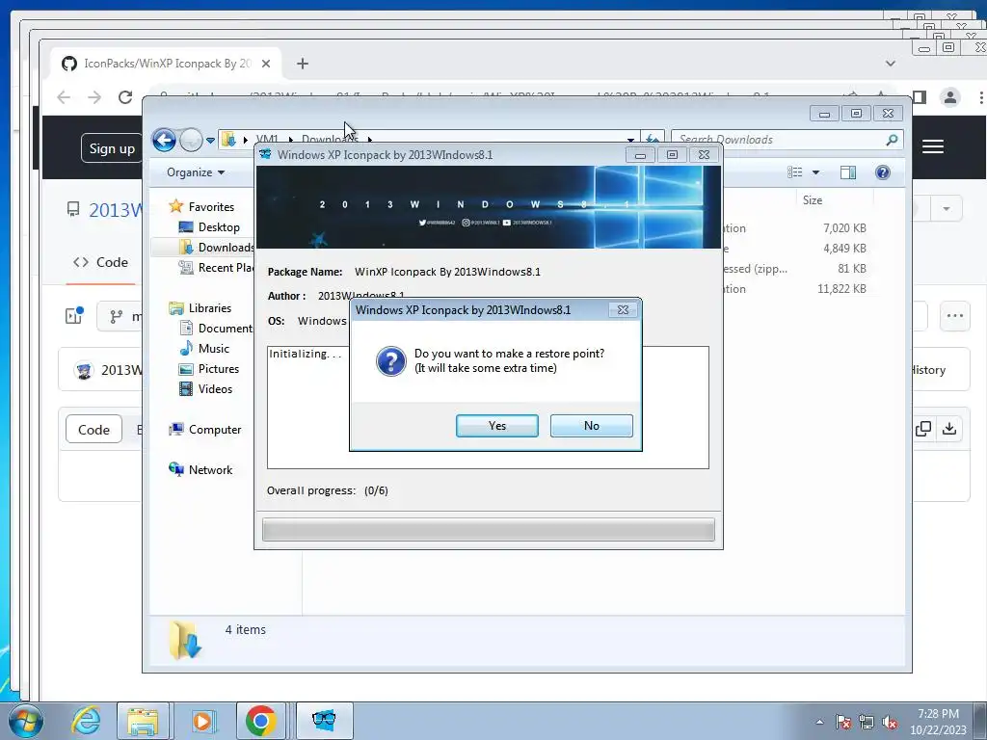Click the installer log text box

[x=488, y=408]
